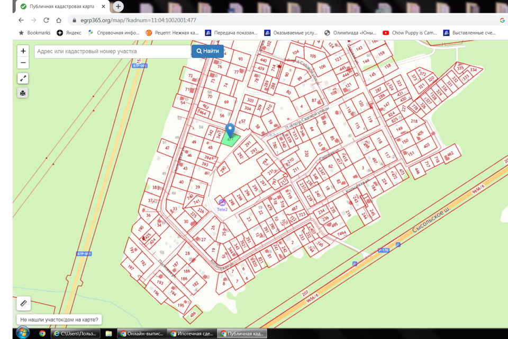Click the Tele2 marker on map
This screenshot has width=508, height=339.
coord(222,204)
